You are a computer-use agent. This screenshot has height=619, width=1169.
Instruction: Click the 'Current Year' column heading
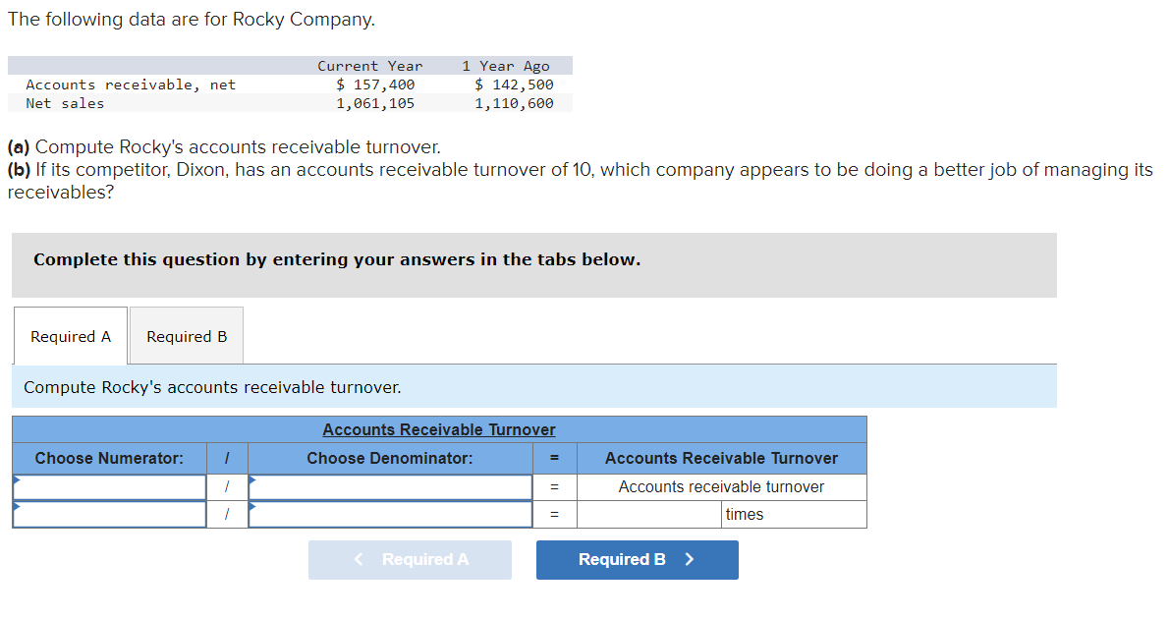(369, 67)
